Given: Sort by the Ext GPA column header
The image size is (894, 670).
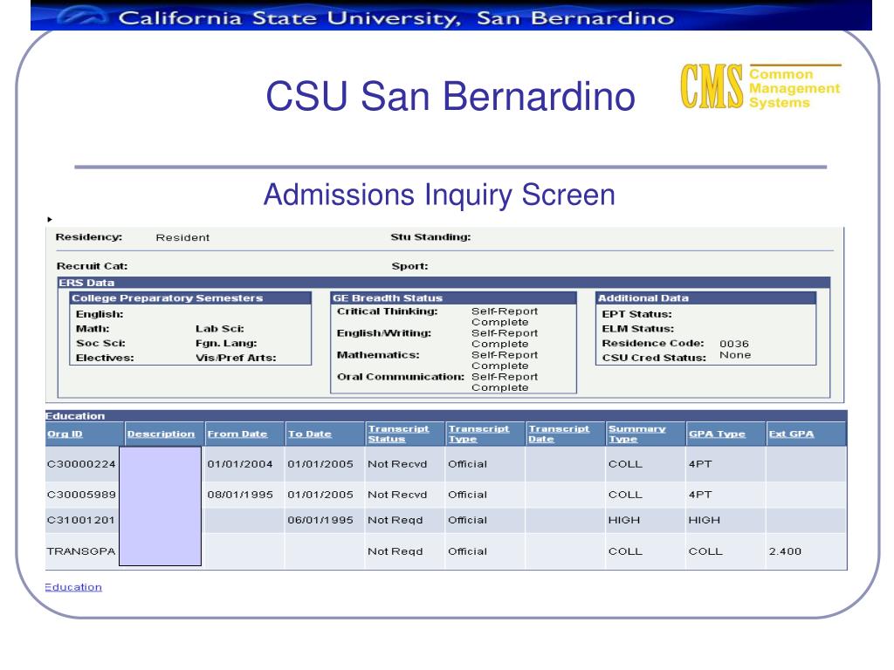Looking at the screenshot, I should pos(791,434).
